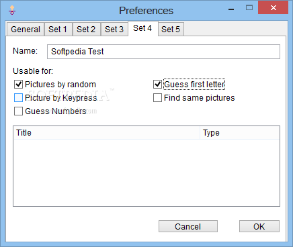
Task: Untick Guess first letter checkbox
Action: pos(157,85)
